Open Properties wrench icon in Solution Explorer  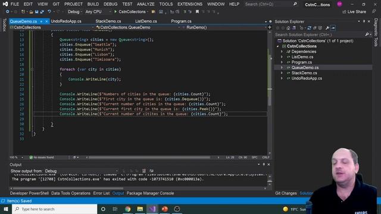[327, 28]
